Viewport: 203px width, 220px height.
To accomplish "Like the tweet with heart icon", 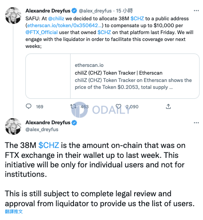I will click(x=118, y=107).
